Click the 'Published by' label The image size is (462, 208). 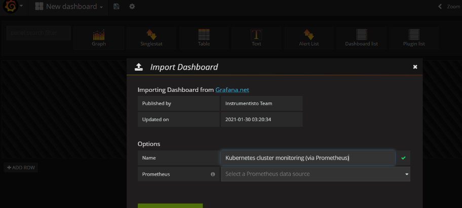point(157,103)
